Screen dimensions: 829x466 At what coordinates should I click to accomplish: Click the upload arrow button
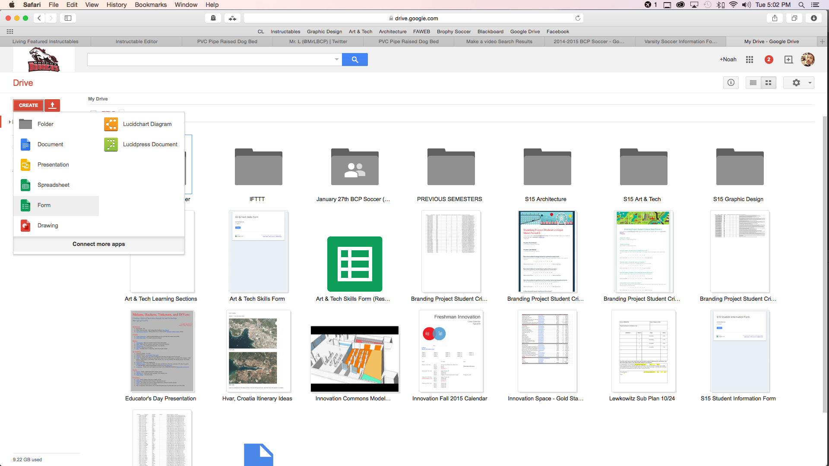click(x=52, y=105)
